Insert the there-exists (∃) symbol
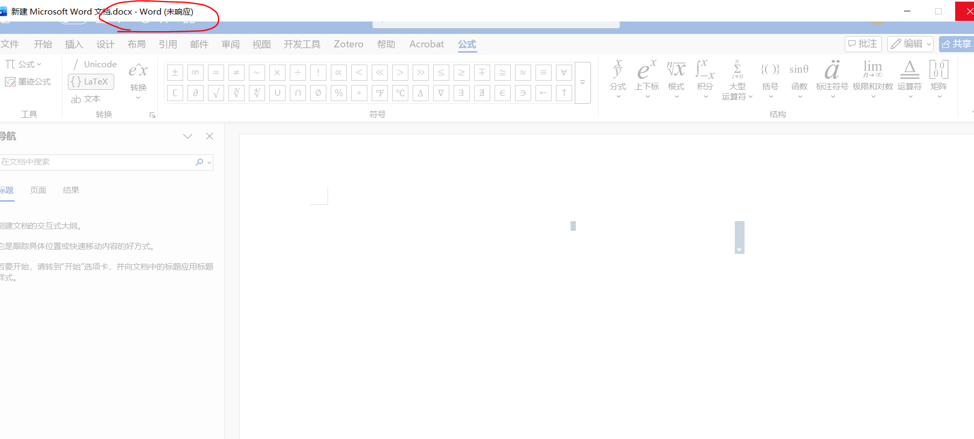The image size is (974, 439). coord(462,93)
